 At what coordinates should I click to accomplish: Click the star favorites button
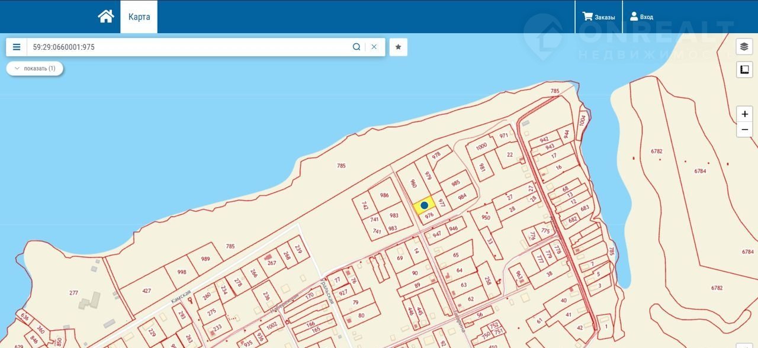click(399, 47)
